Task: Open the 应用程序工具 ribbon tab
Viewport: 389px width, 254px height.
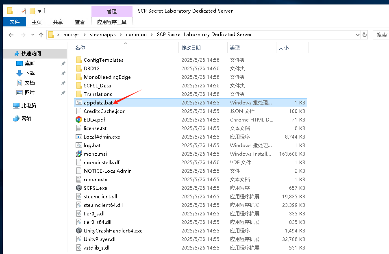Action: (x=112, y=22)
